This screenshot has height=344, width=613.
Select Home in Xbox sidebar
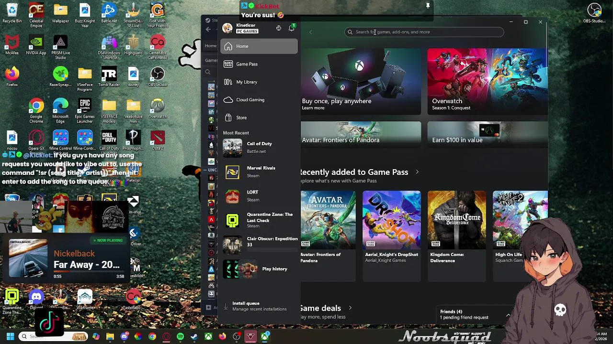pos(259,46)
